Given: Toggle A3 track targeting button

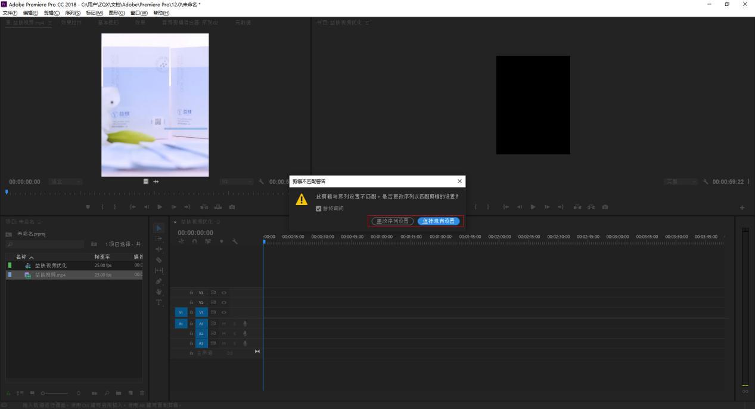Looking at the screenshot, I should (201, 343).
